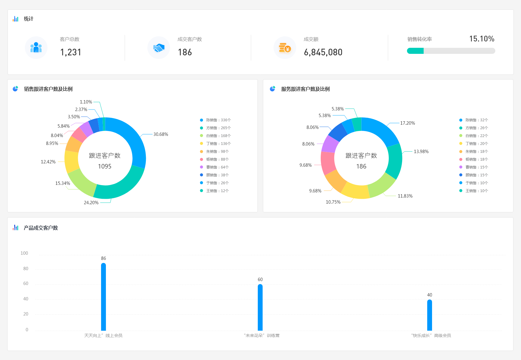This screenshot has width=521, height=360.
Task: Toggle legend 朱销售:18个 in service chart
Action: tap(474, 152)
